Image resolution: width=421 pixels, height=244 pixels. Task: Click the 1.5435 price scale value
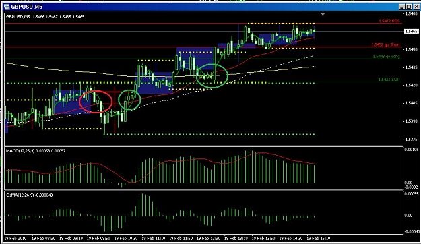tap(412, 67)
